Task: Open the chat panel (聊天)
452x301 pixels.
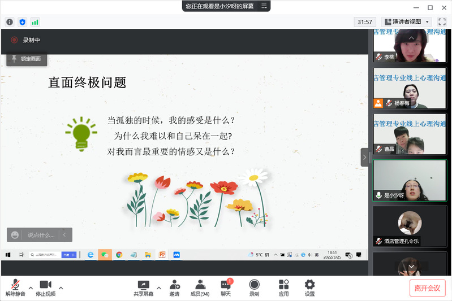Action: pos(226,285)
